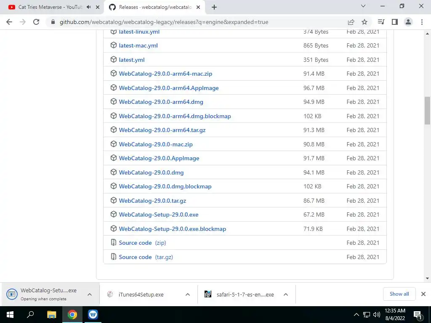
Task: Open the tab search dropdown arrow
Action: pos(363,6)
